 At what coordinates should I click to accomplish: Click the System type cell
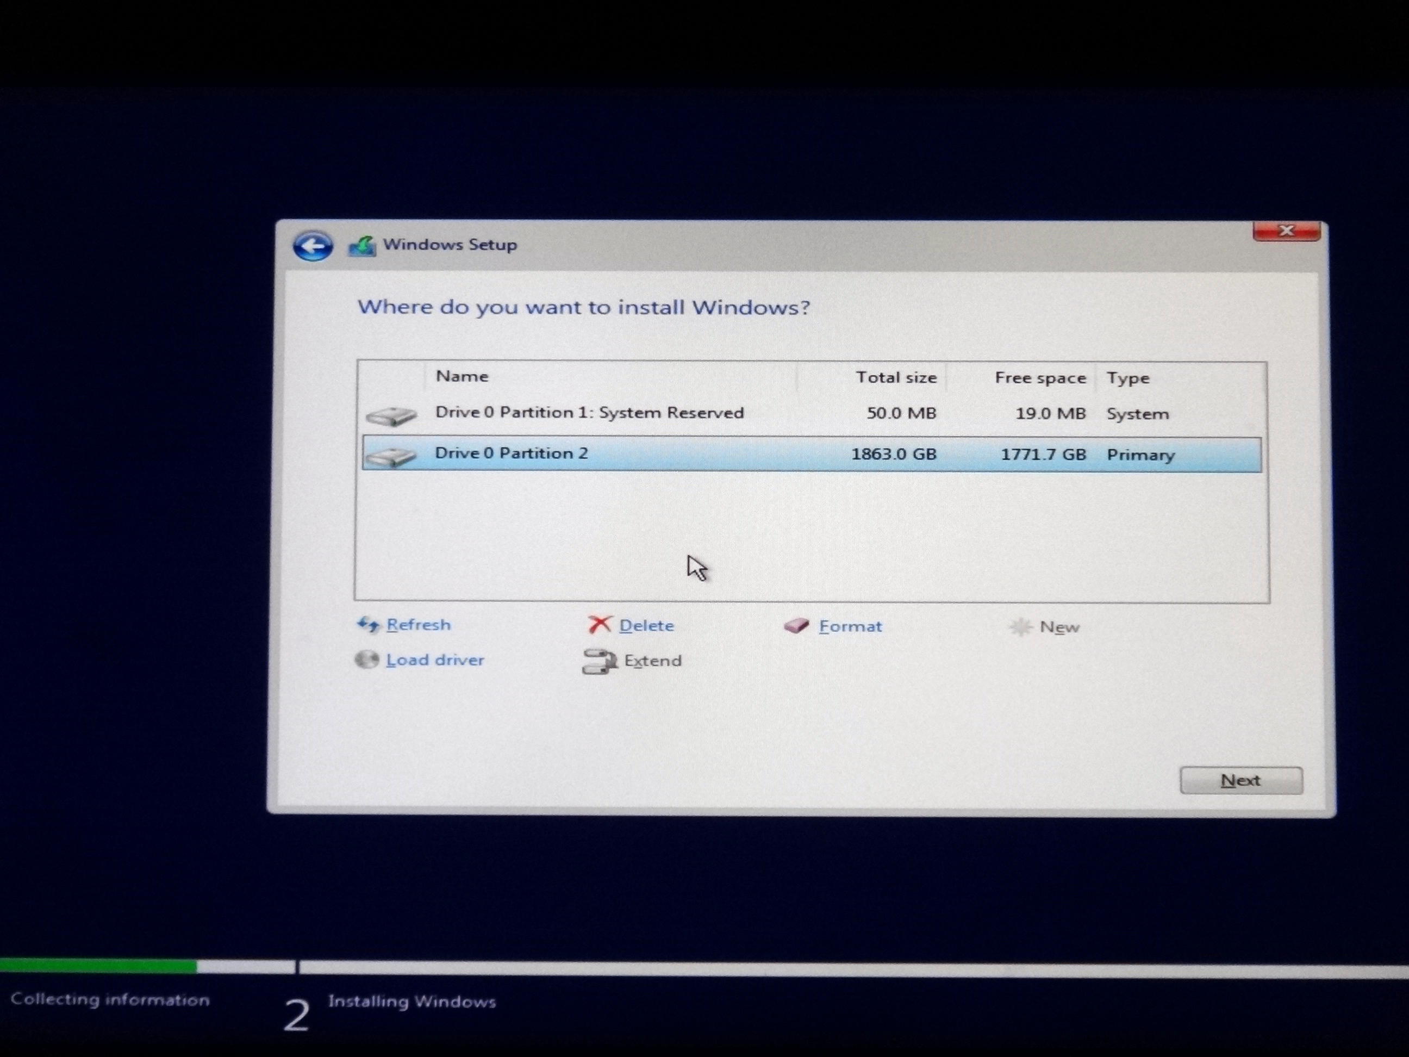click(1138, 415)
